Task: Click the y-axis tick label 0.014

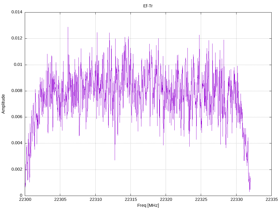Action: (x=17, y=12)
